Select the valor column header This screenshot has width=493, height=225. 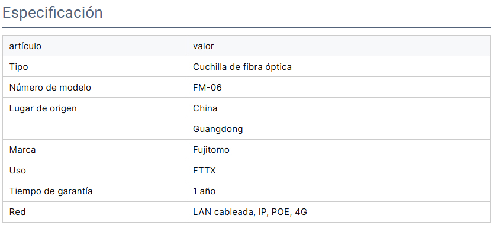(204, 46)
